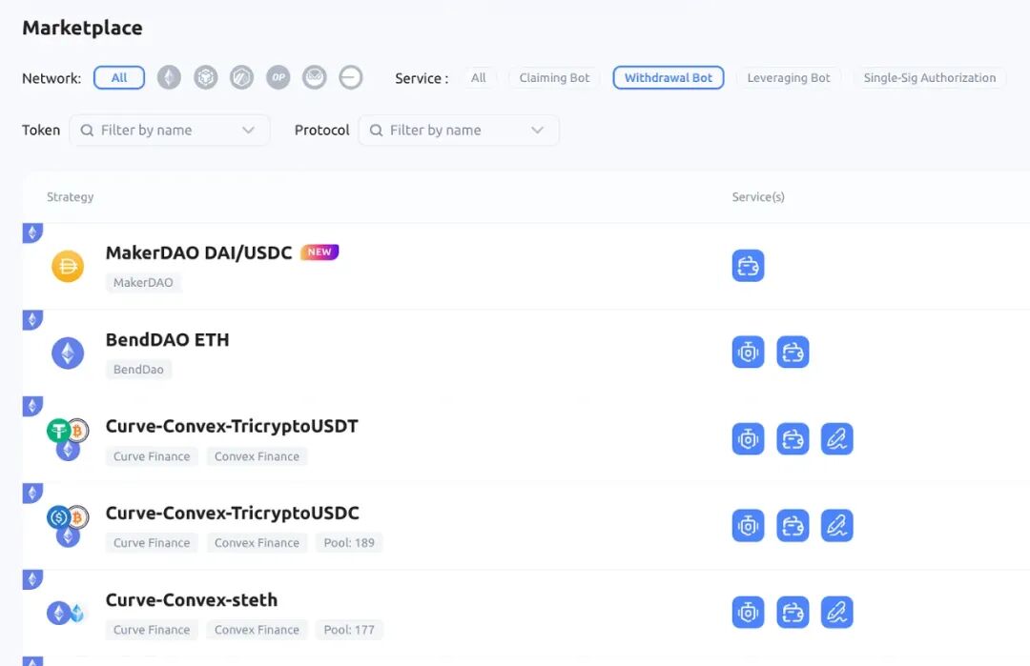Open the BendDAO ETH strategy

(168, 340)
